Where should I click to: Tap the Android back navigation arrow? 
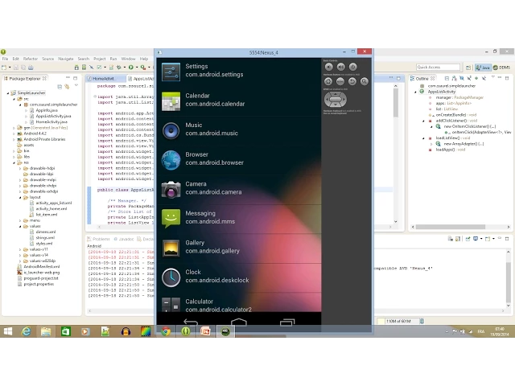pyautogui.click(x=191, y=322)
